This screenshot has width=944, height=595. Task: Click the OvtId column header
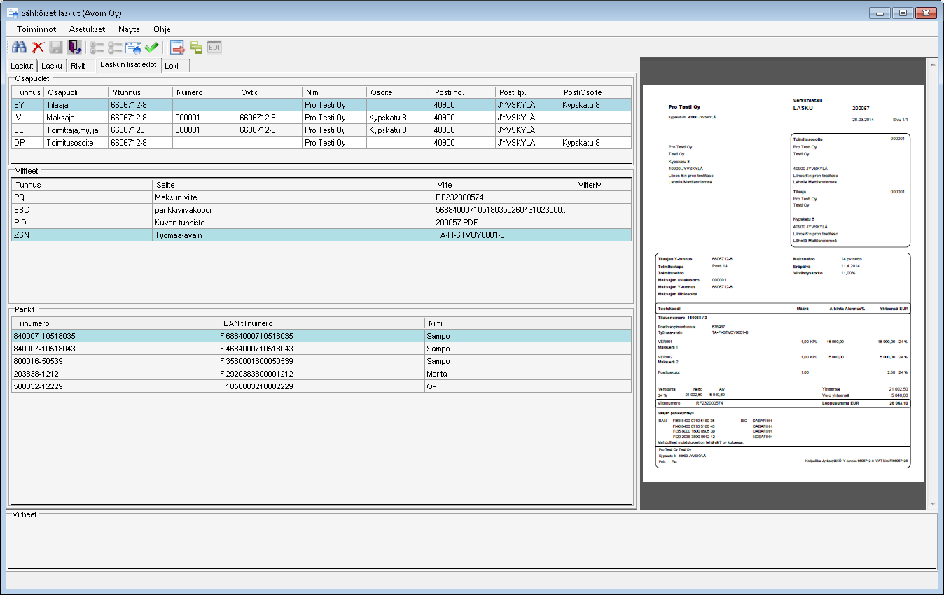click(269, 92)
